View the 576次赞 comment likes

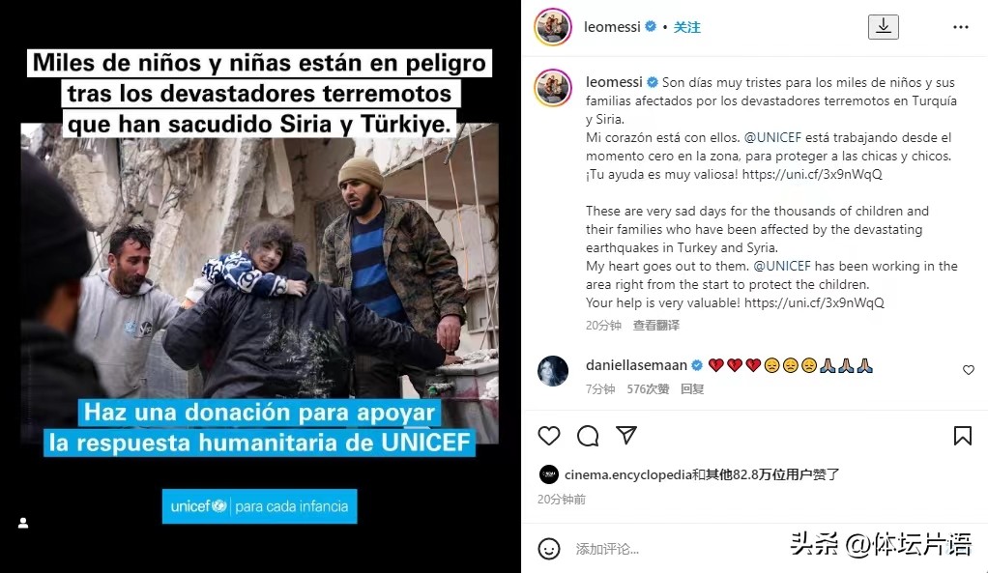pyautogui.click(x=648, y=389)
